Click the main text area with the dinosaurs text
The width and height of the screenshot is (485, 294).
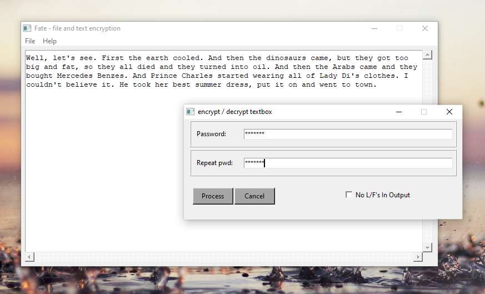click(x=224, y=151)
